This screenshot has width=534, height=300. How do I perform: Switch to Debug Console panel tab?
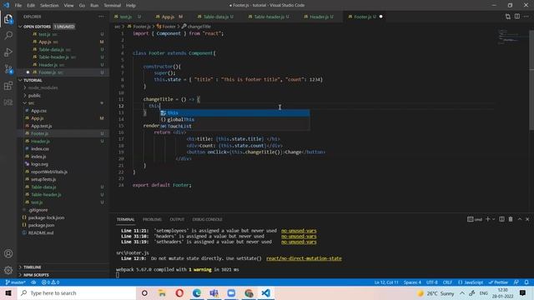[207, 219]
